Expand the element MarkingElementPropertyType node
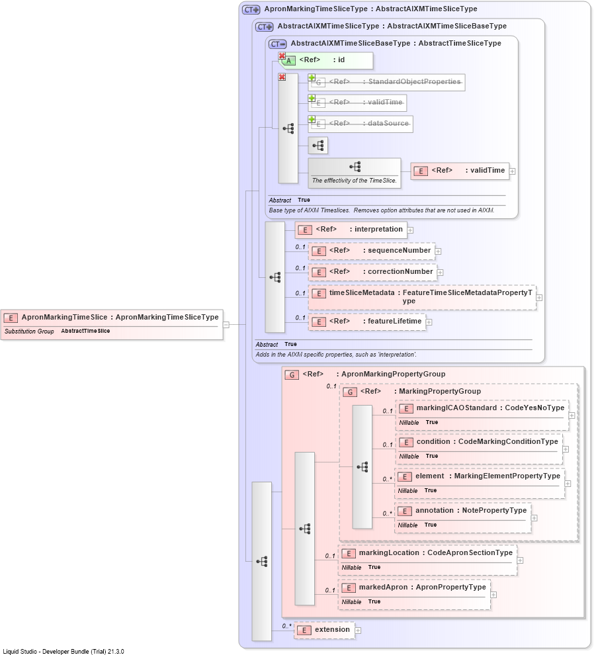Screen dimensions: 594x655 pos(568,484)
